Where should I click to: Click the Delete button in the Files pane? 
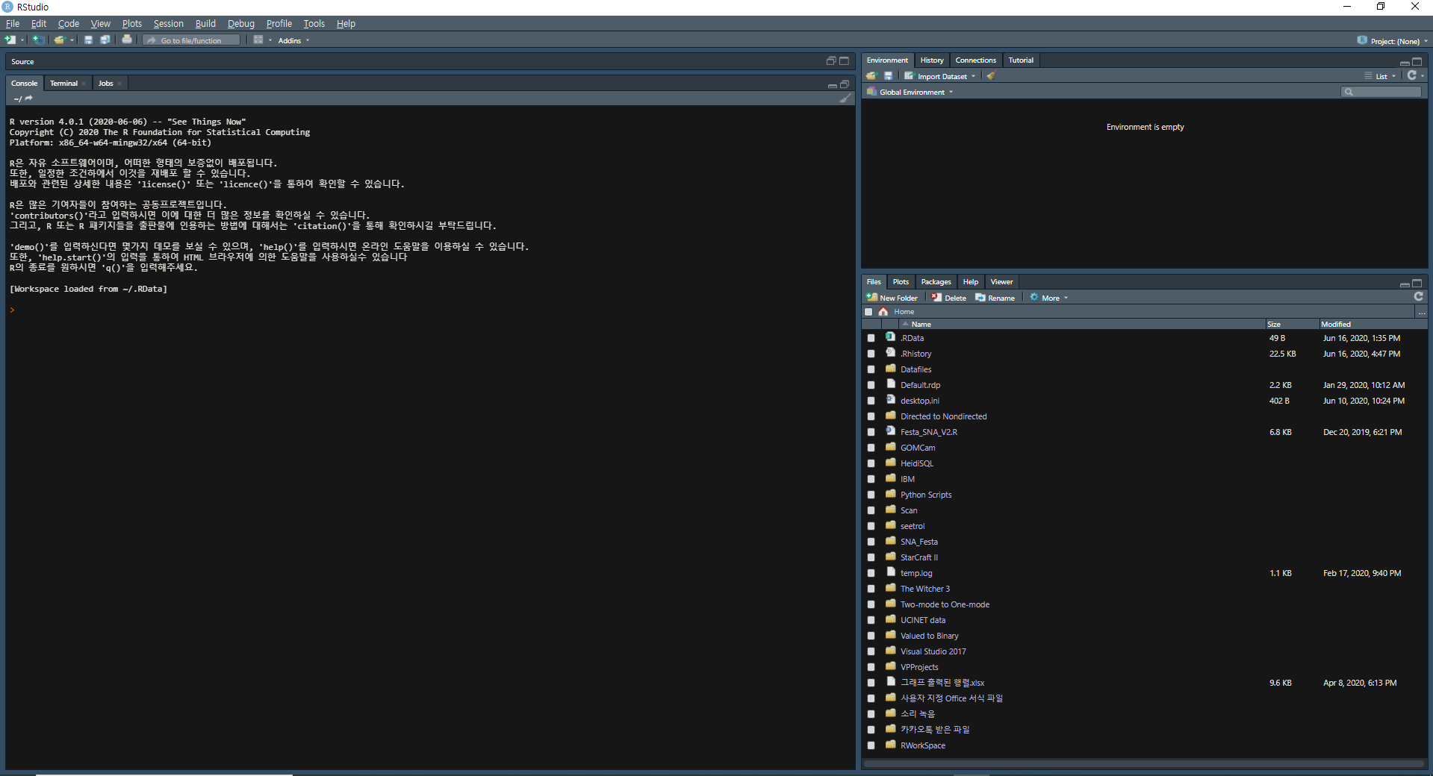pyautogui.click(x=949, y=298)
